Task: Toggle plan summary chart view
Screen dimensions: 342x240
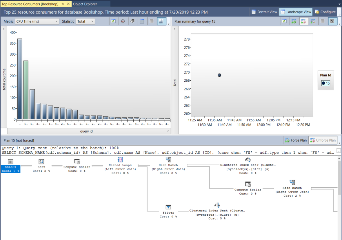Action: coord(332,21)
